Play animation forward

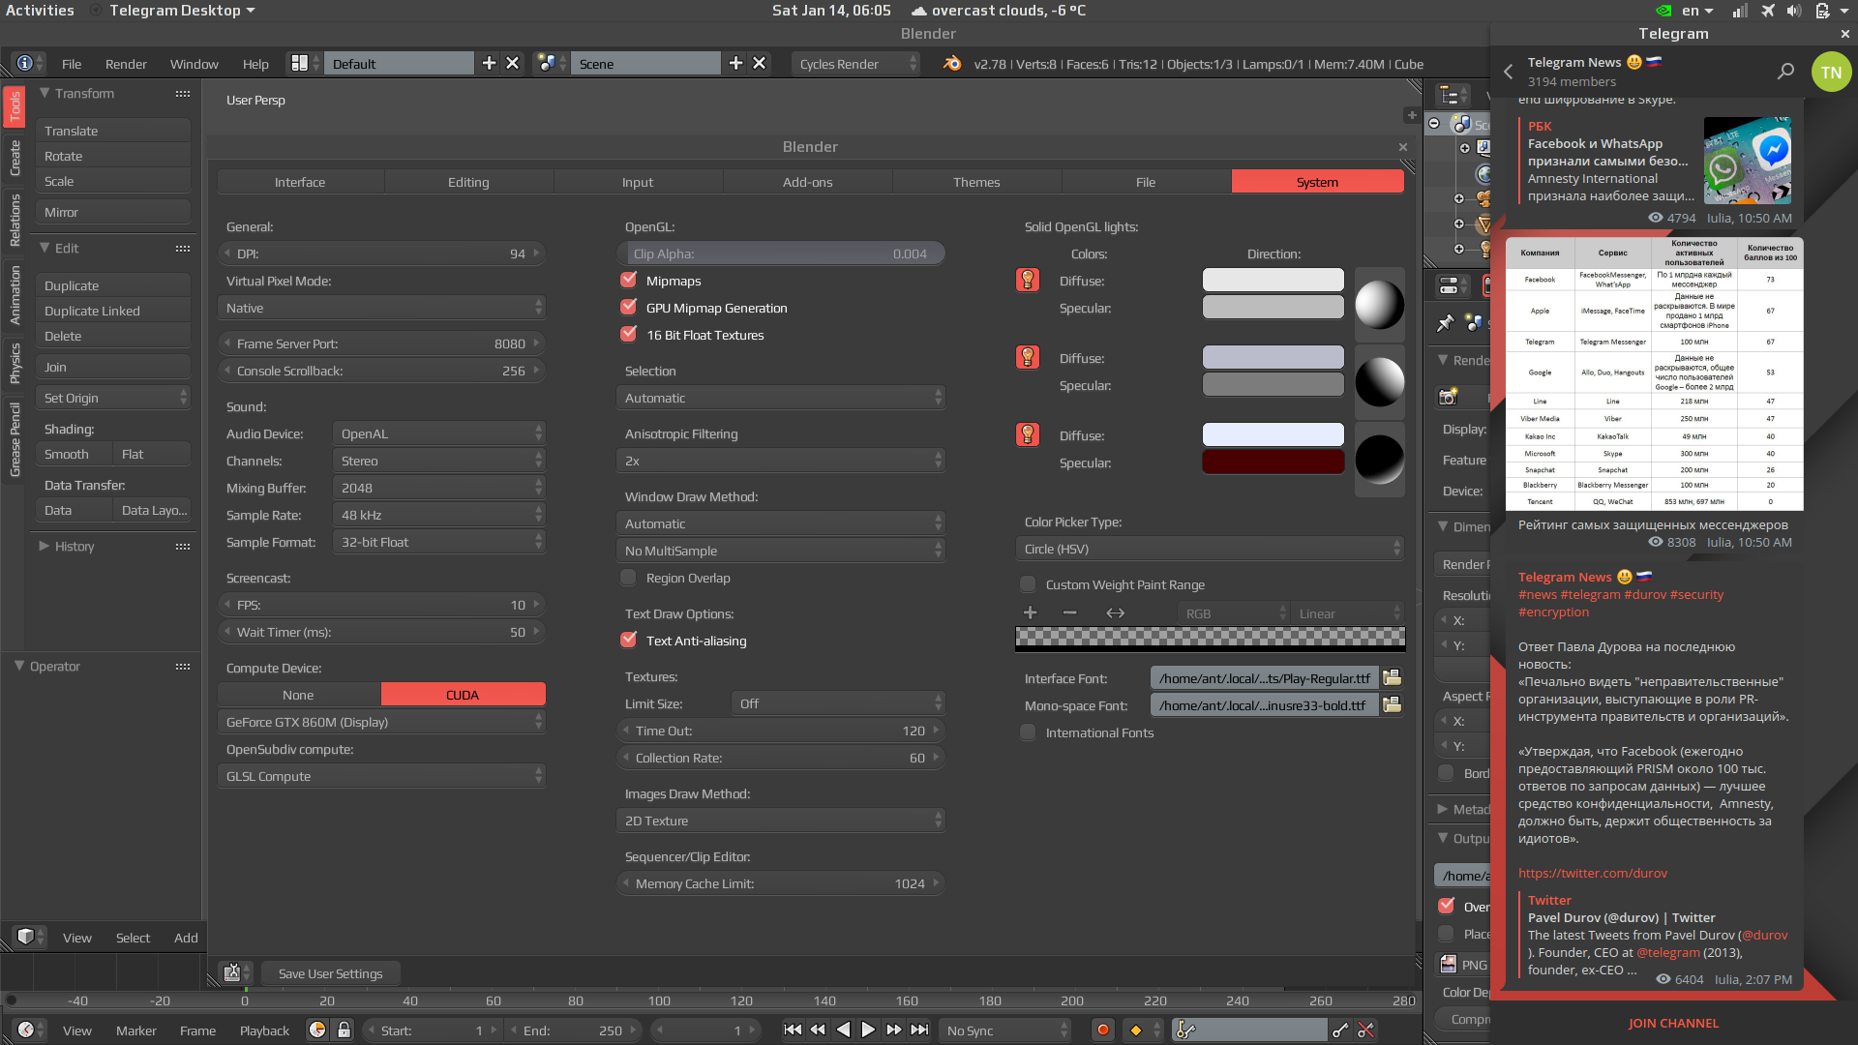868,1030
